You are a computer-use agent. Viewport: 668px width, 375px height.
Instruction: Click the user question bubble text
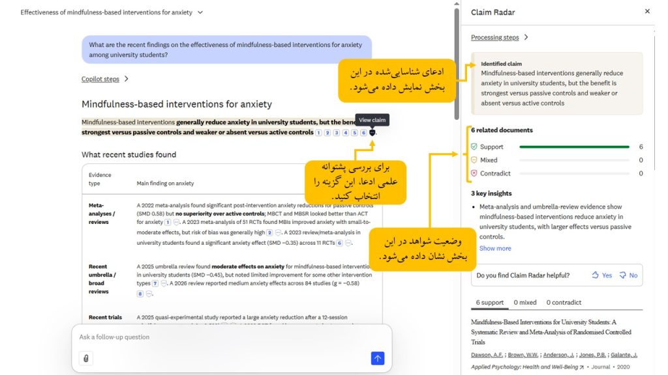click(225, 49)
